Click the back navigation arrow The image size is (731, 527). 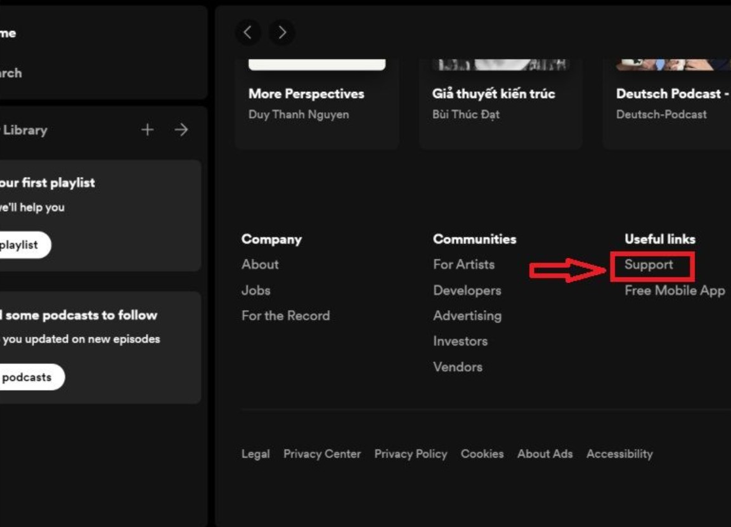248,32
